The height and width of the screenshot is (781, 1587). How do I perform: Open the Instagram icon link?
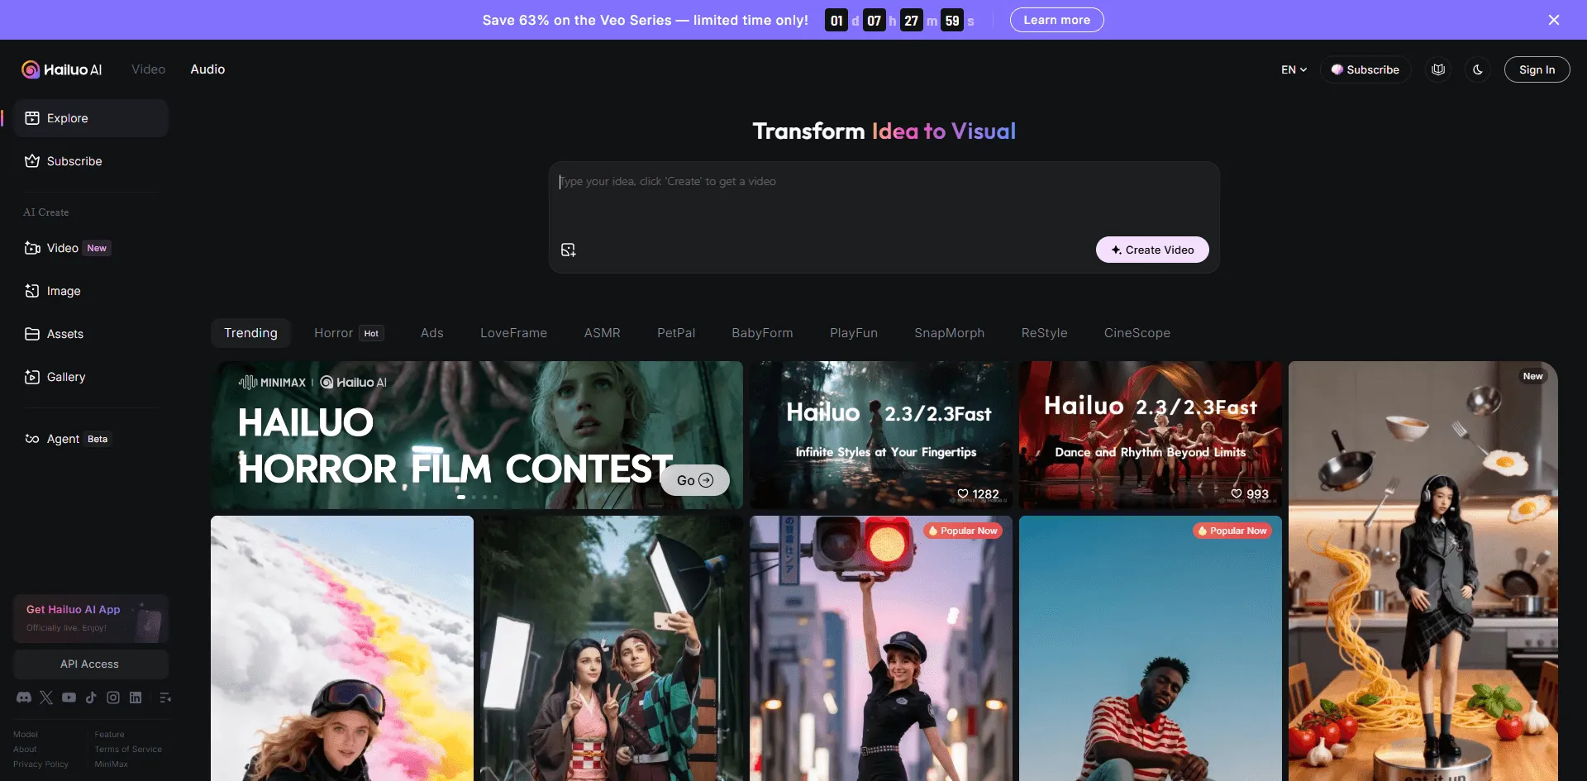(x=113, y=698)
